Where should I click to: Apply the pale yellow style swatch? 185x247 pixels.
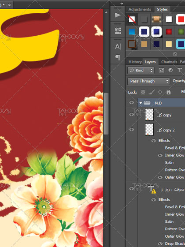pyautogui.click(x=169, y=44)
